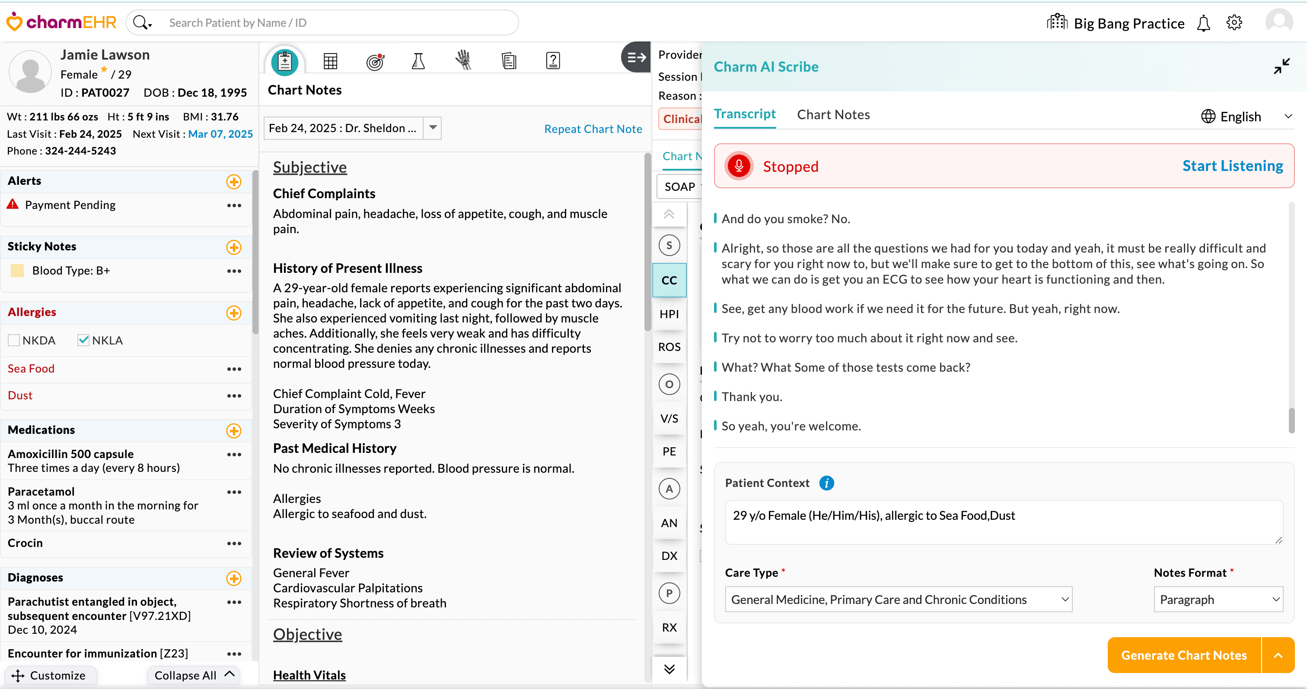Open the flowsheet grid icon

pos(330,61)
